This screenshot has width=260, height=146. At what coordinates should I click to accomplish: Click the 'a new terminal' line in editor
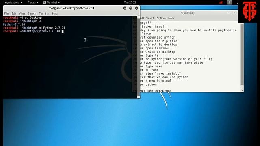156,81
